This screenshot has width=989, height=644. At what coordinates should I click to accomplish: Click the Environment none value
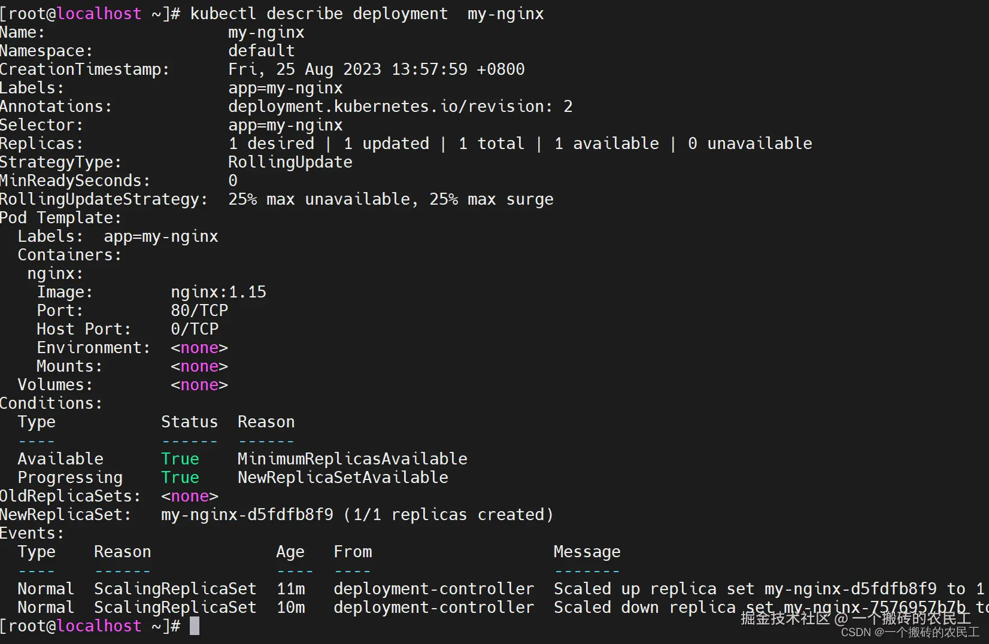pyautogui.click(x=199, y=348)
